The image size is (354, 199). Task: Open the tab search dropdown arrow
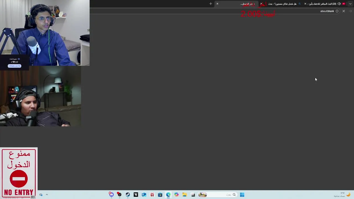350,4
